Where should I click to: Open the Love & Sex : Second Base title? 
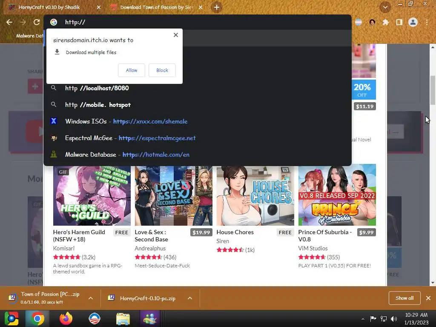pos(151,236)
